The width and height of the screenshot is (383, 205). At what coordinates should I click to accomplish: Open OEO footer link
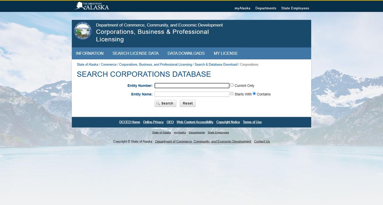pyautogui.click(x=170, y=122)
